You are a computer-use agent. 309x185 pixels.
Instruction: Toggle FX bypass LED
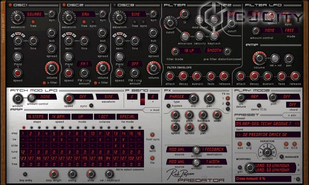[168, 106]
